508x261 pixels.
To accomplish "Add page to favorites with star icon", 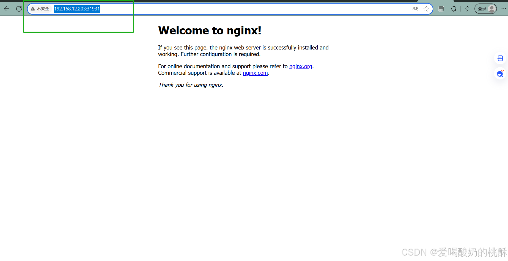I will tap(426, 9).
